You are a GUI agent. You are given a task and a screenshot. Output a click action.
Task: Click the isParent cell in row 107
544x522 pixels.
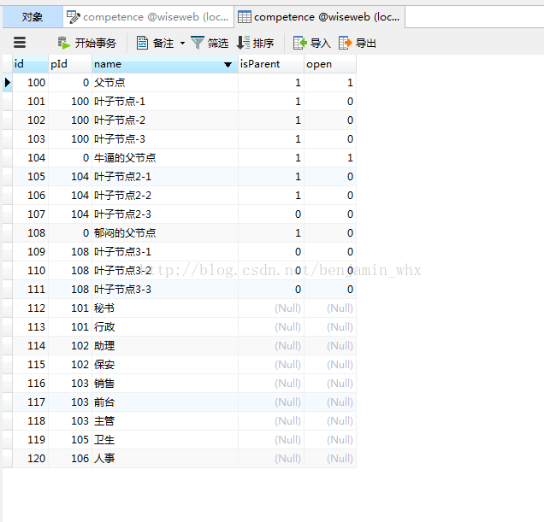click(x=271, y=214)
